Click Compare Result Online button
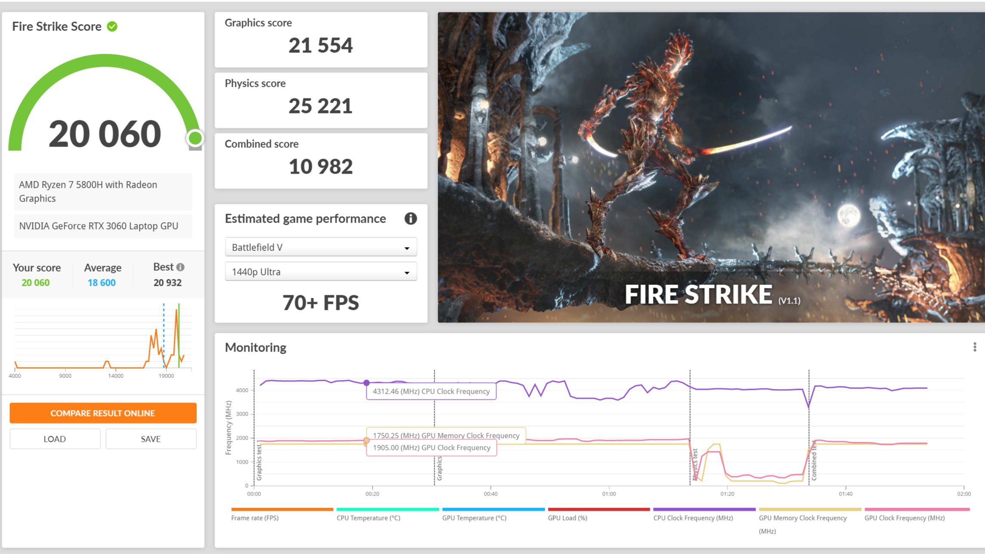Screen dimensions: 985x554 tap(103, 413)
